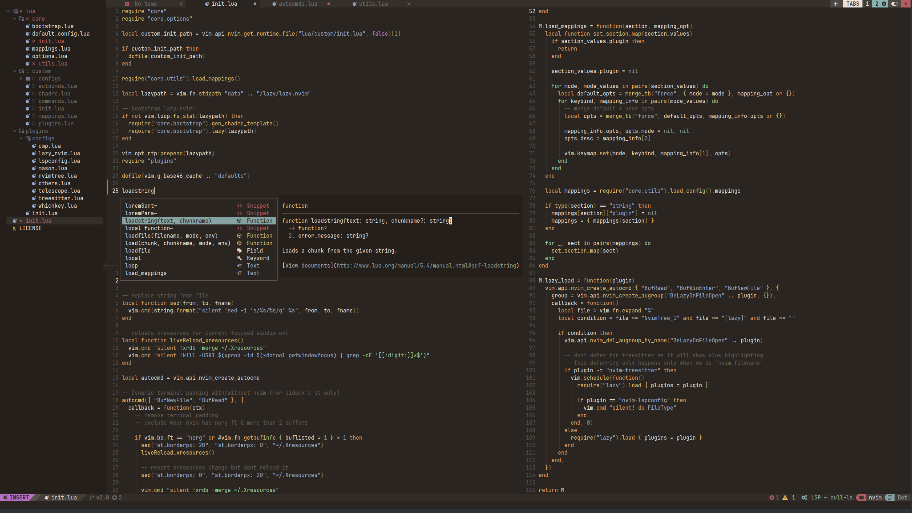
Task: Switch to the utils.lua buffer tab
Action: point(373,4)
